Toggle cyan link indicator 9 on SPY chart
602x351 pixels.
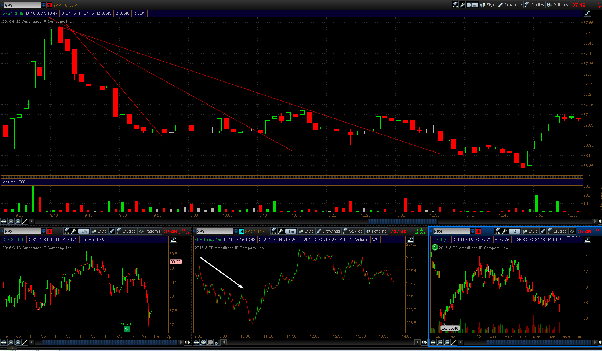coord(242,231)
